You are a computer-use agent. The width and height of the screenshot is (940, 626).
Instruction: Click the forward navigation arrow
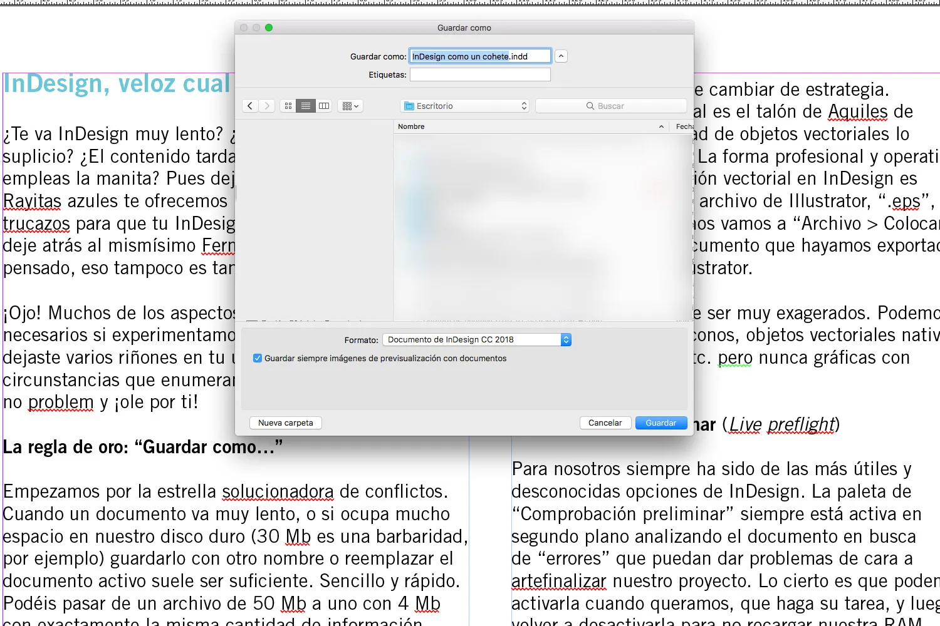coord(267,106)
